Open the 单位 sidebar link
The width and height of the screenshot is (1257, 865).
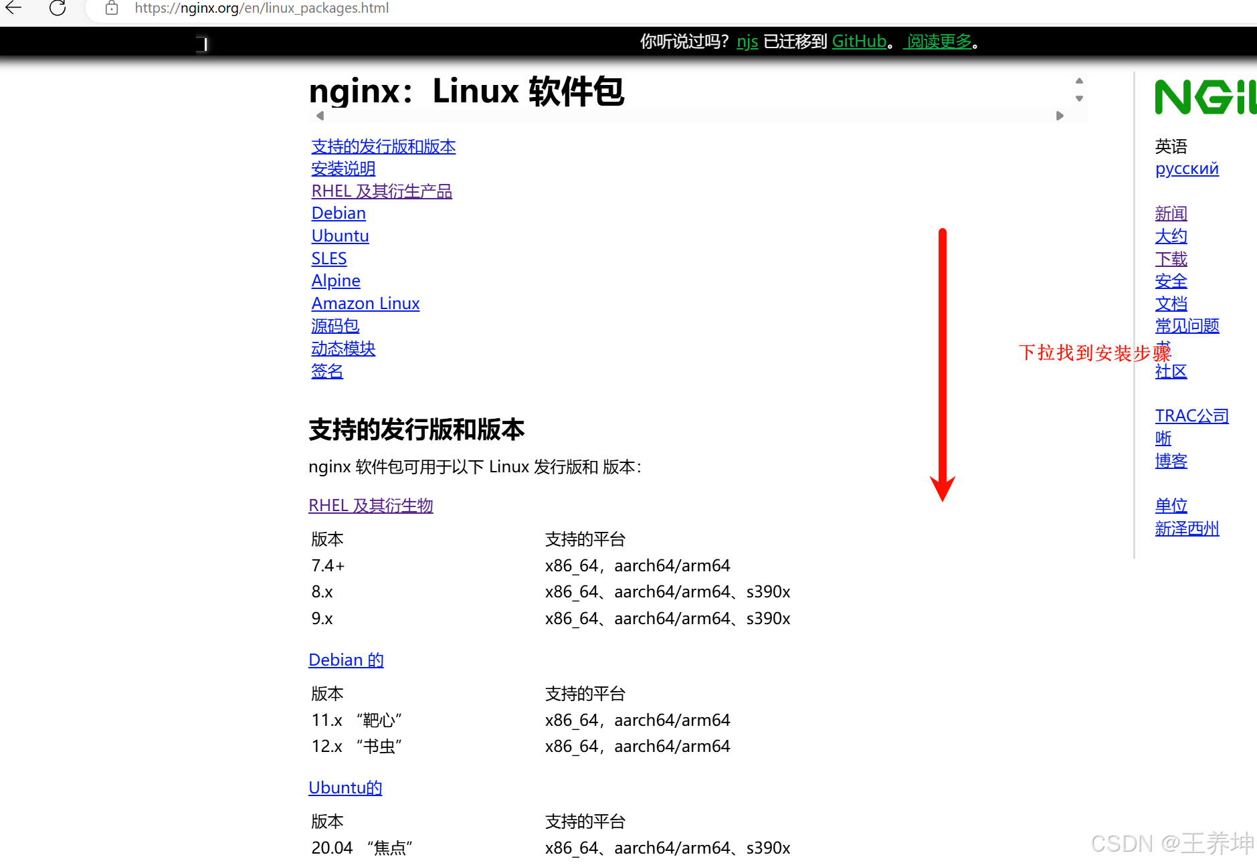(1171, 506)
